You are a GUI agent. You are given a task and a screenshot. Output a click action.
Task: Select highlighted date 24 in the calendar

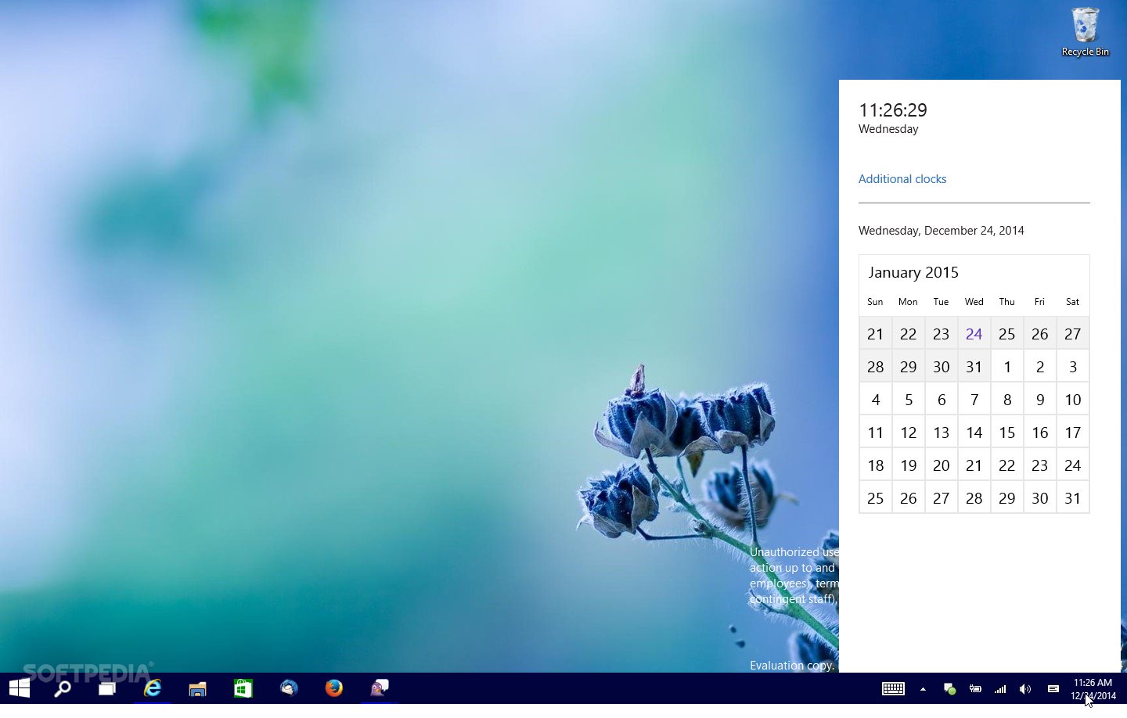[974, 334]
